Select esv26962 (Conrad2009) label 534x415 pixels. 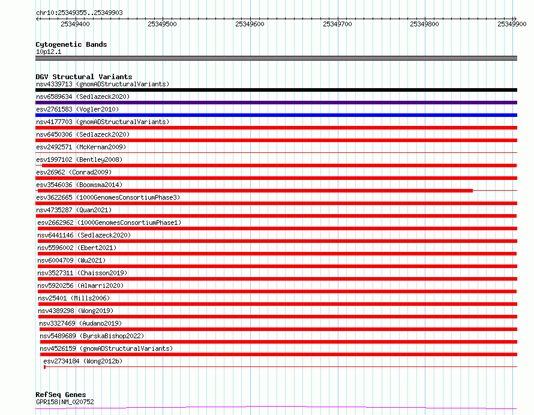pos(74,172)
